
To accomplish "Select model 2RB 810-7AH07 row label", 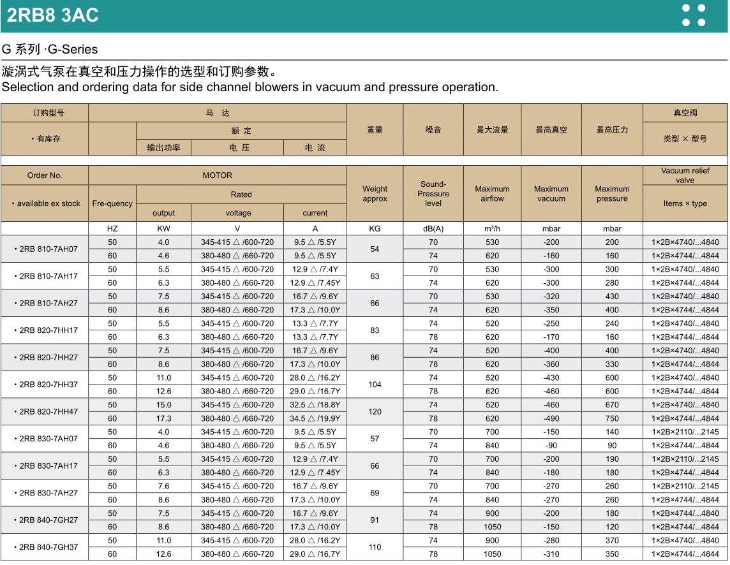I will [x=46, y=249].
